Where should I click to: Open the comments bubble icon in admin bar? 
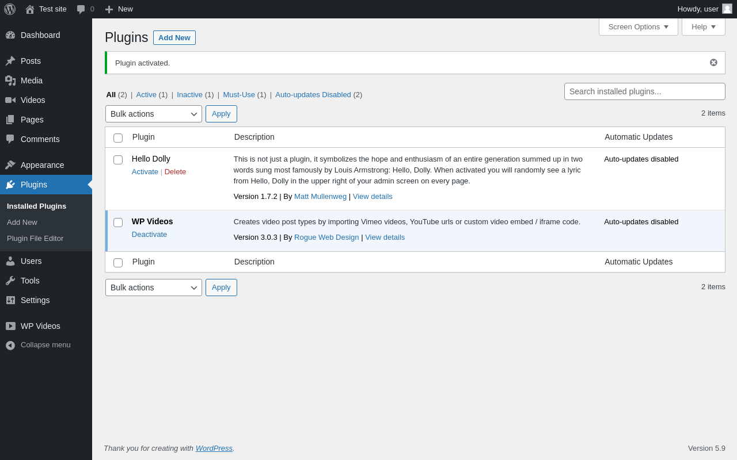pos(81,9)
